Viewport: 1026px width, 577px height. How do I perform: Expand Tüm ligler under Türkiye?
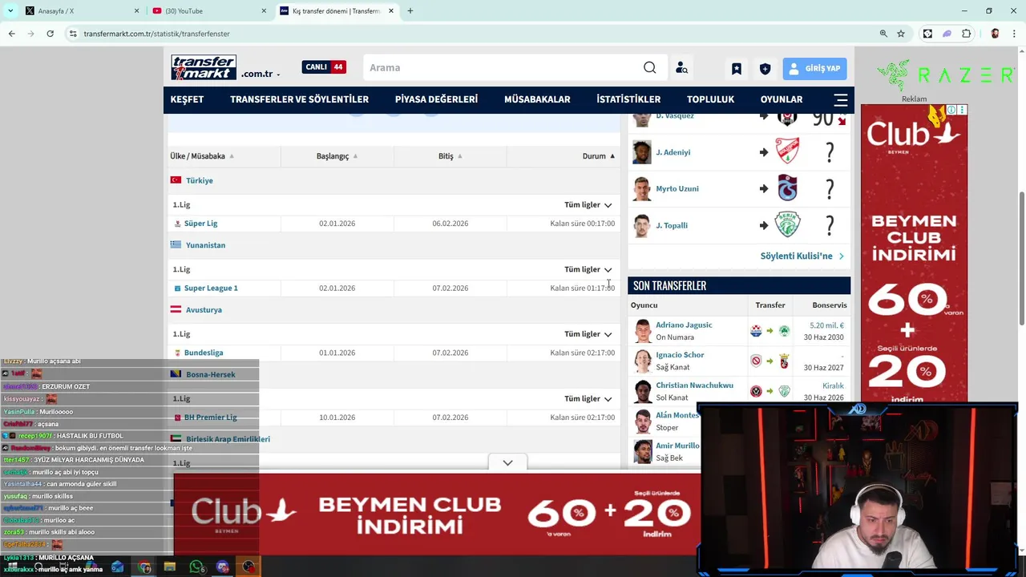588,205
